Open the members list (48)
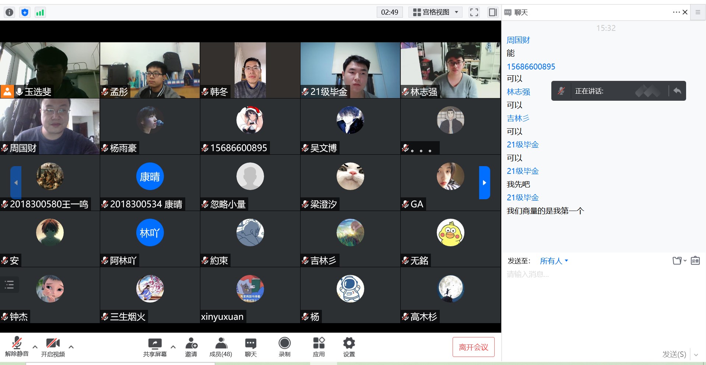The image size is (706, 365). (x=221, y=347)
